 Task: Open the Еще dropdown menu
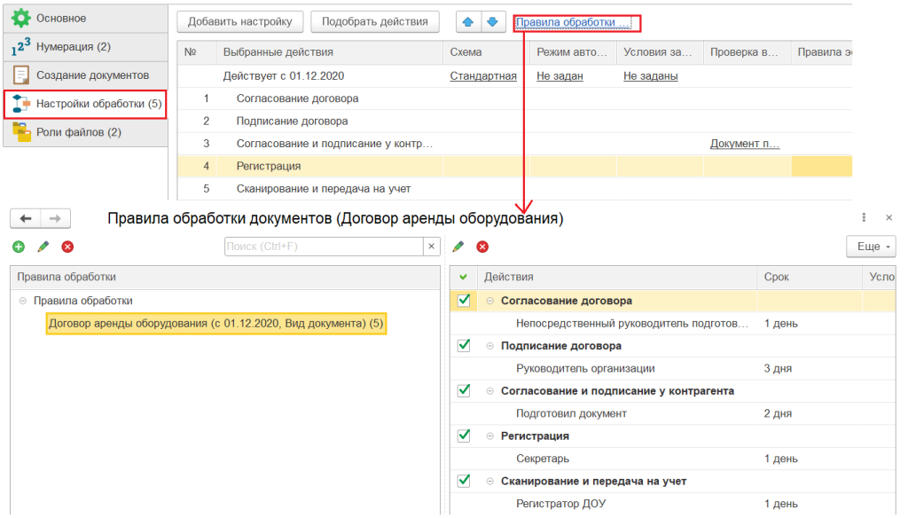point(871,247)
